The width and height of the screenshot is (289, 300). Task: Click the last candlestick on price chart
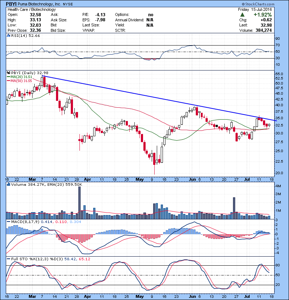point(269,125)
